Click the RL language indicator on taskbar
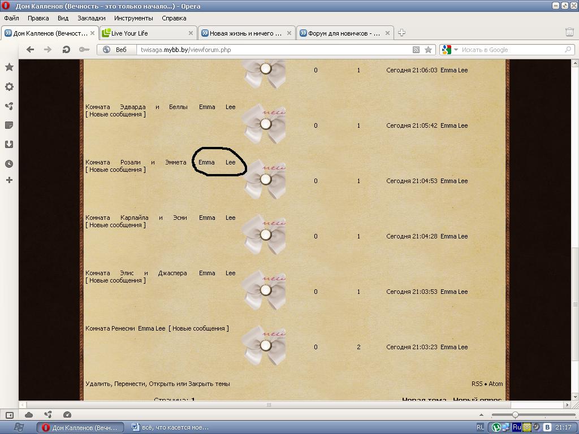 click(x=480, y=427)
